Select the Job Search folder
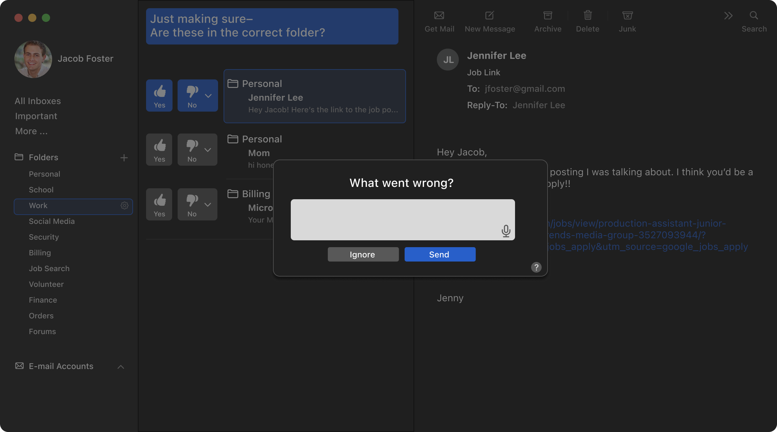The image size is (777, 432). coord(49,269)
